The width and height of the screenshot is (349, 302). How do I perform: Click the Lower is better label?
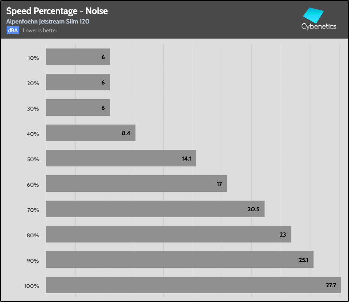[40, 30]
